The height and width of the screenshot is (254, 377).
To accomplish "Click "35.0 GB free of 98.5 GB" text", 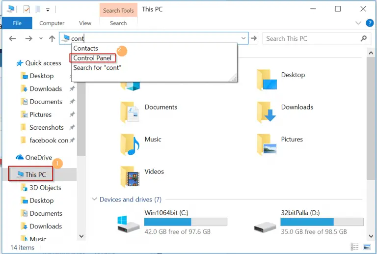I will (314, 231).
